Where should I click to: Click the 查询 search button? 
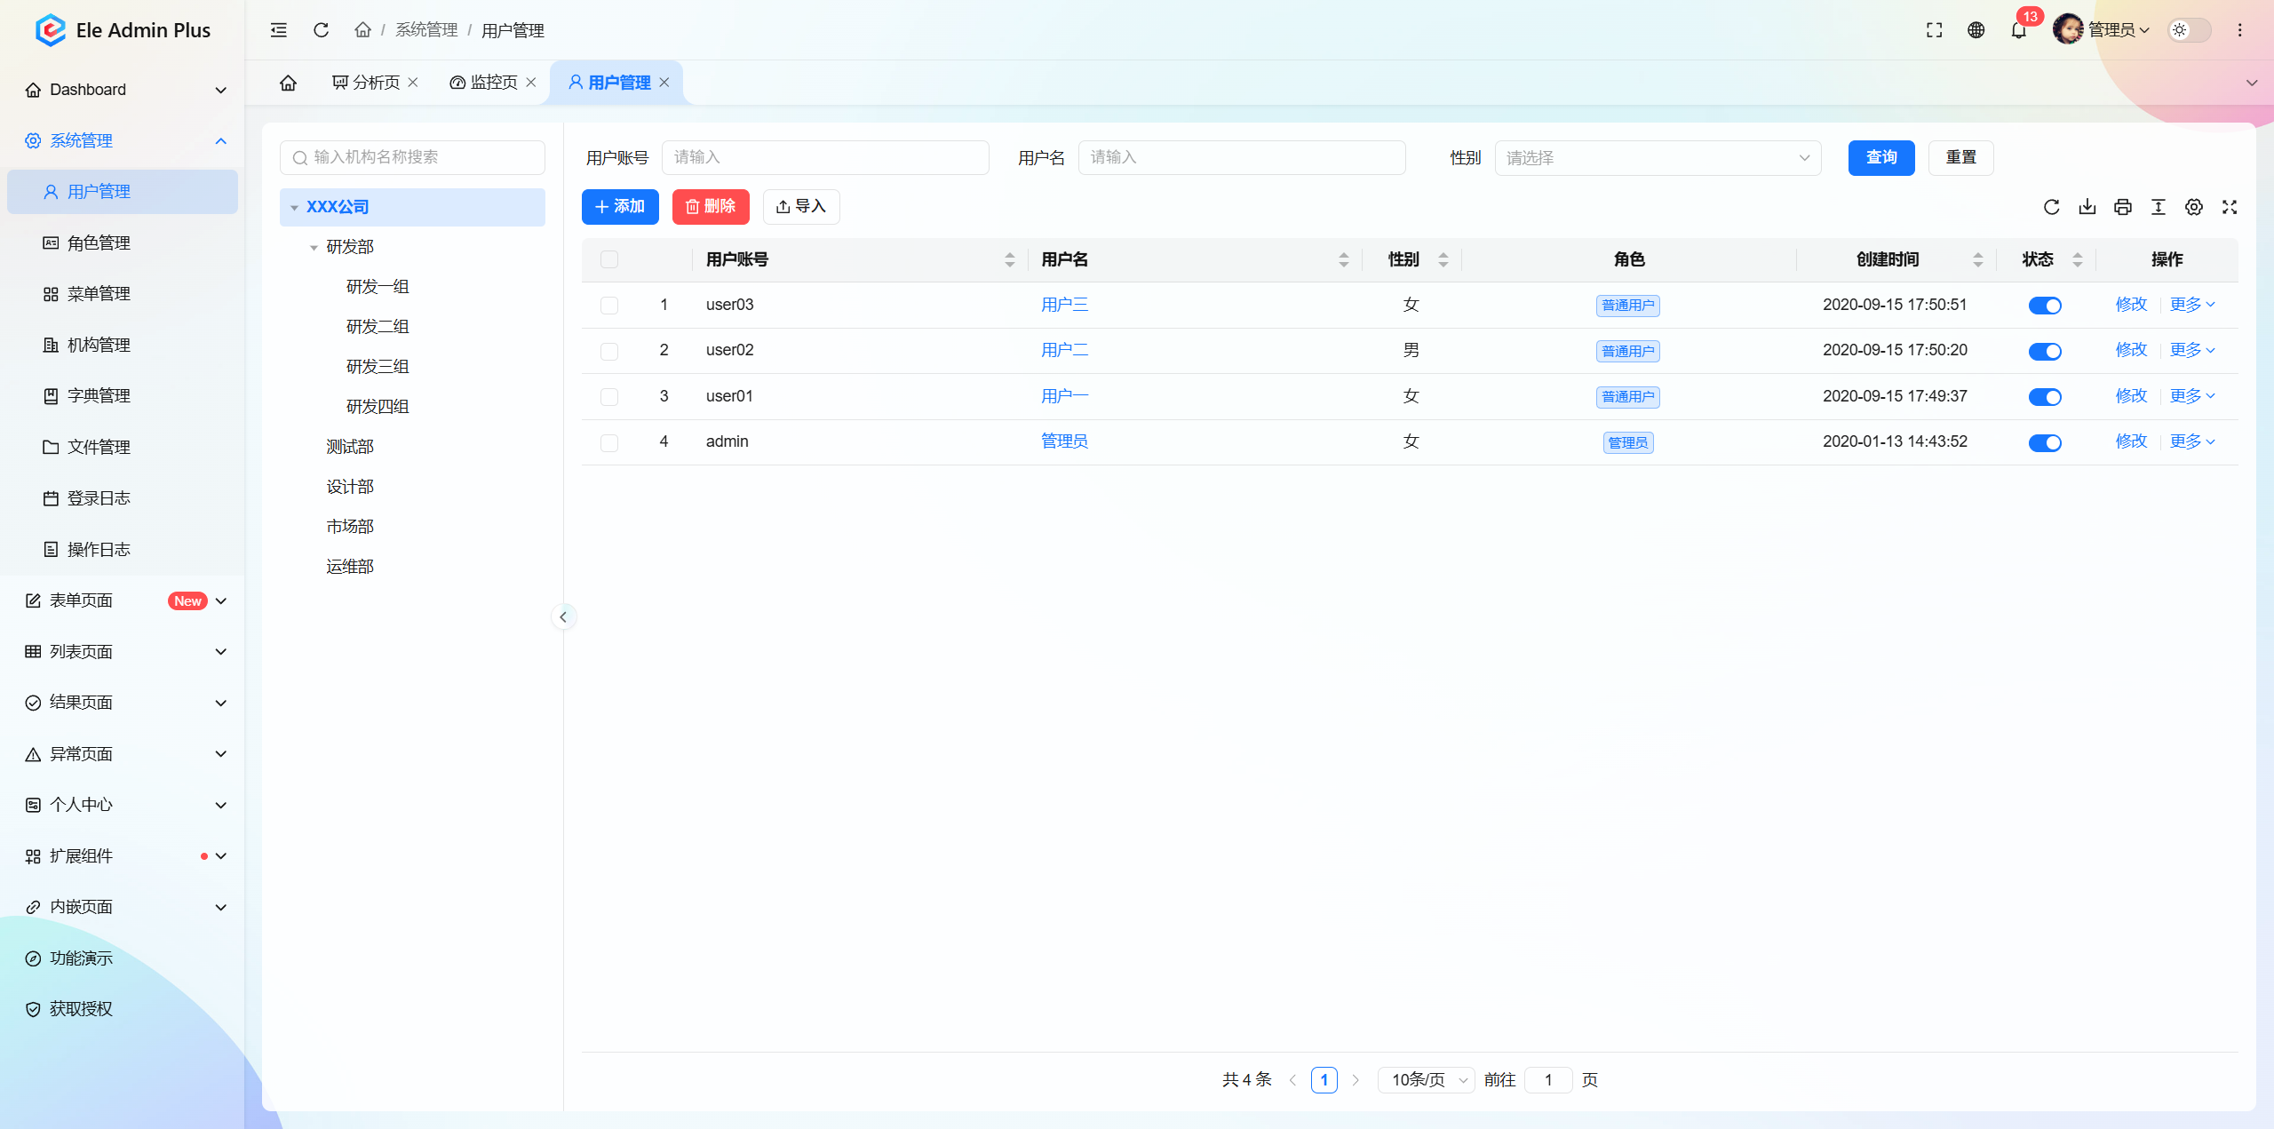tap(1880, 158)
